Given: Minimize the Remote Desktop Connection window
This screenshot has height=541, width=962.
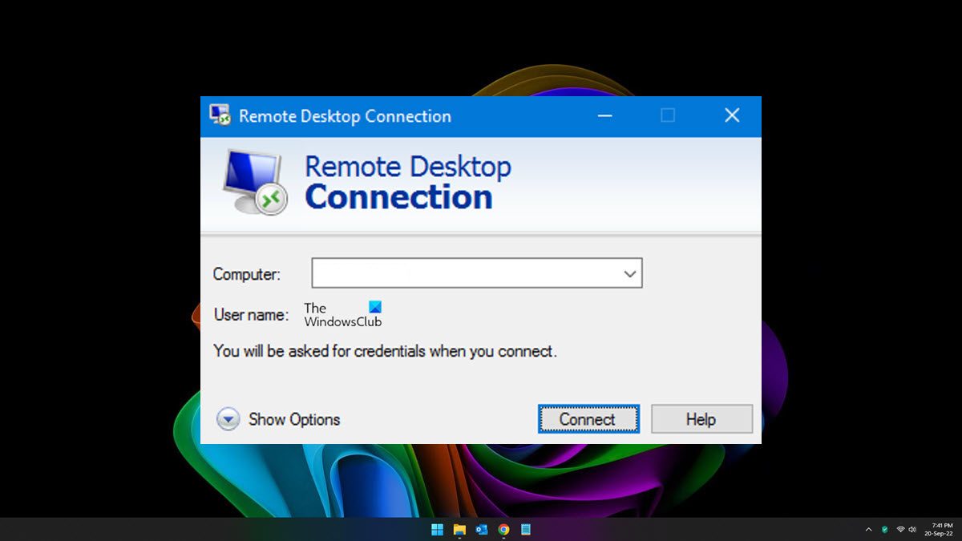Looking at the screenshot, I should click(x=605, y=115).
